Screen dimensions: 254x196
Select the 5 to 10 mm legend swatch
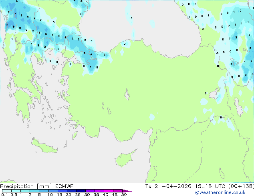44,191
